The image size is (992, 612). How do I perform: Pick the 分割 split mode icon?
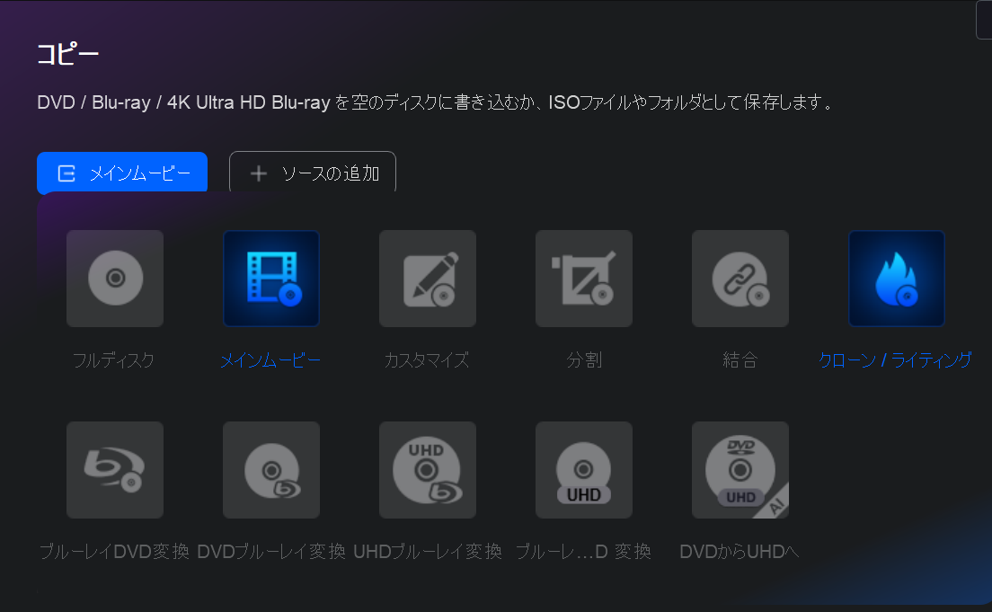(x=584, y=279)
